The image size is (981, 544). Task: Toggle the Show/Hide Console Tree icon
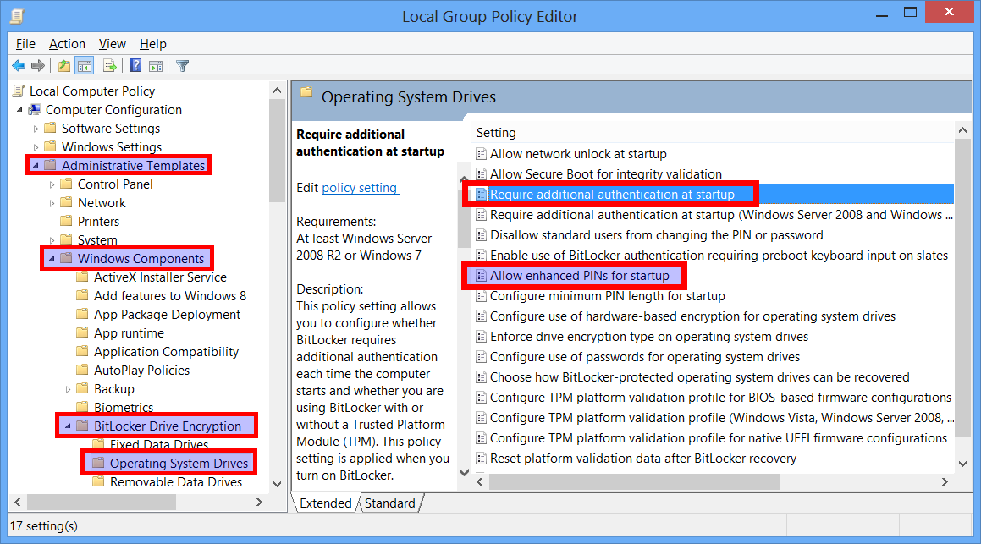click(x=85, y=65)
